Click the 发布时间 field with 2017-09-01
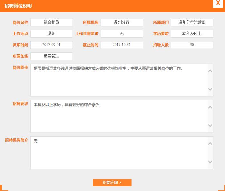This screenshot has width=225, height=191. pos(52,45)
